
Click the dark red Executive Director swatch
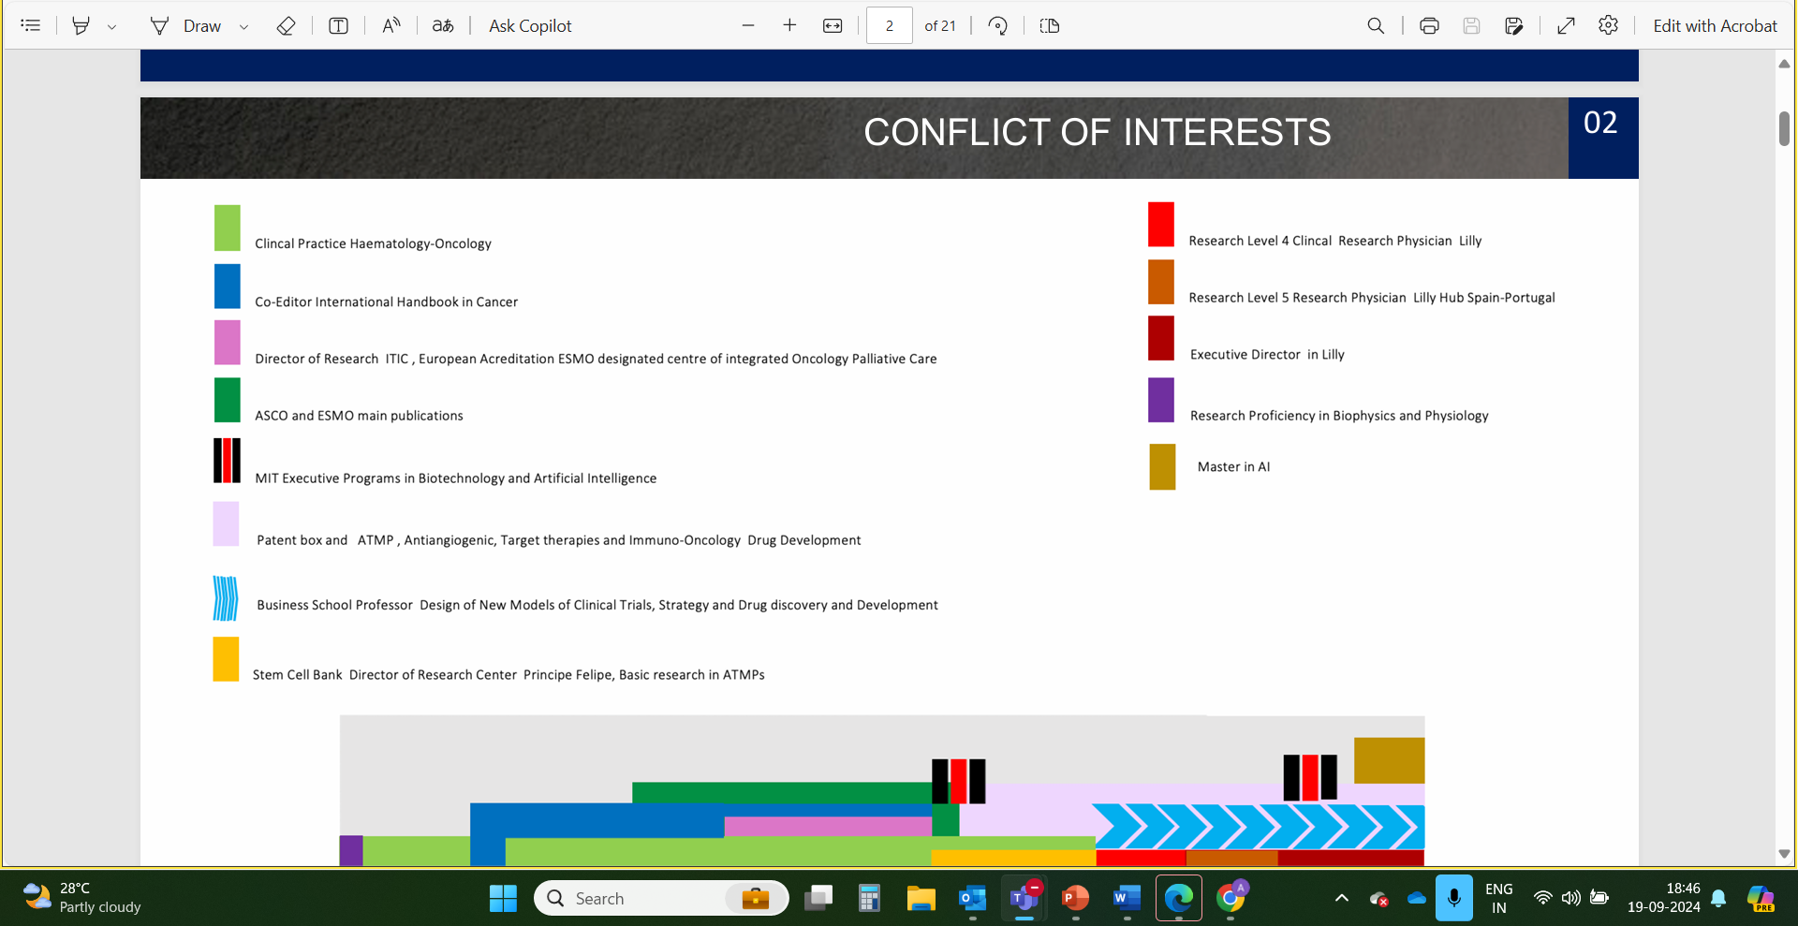point(1161,338)
